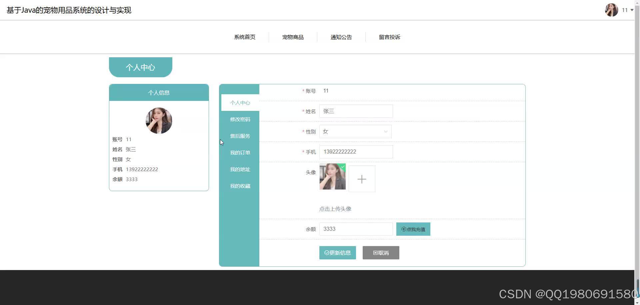This screenshot has width=640, height=305.
Task: Click the avatar photo in the 个人信息 card
Action: (159, 121)
